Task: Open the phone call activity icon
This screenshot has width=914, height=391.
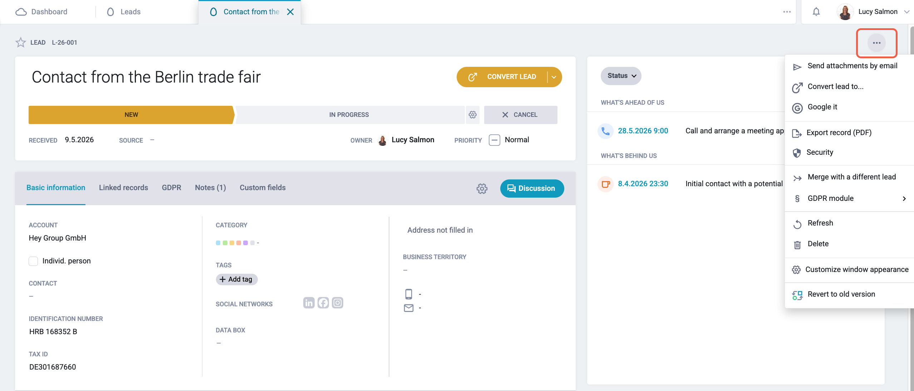Action: 605,131
